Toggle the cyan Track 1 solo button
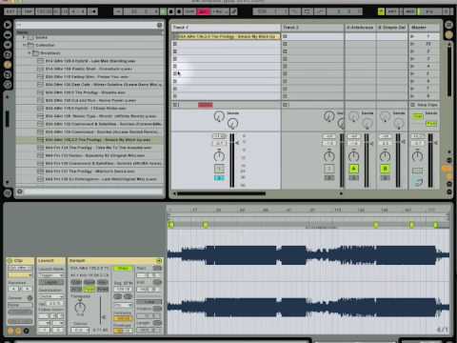The width and height of the screenshot is (457, 343). [x=219, y=178]
